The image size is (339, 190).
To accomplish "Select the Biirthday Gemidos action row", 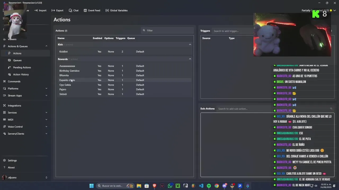I will pyautogui.click(x=124, y=71).
